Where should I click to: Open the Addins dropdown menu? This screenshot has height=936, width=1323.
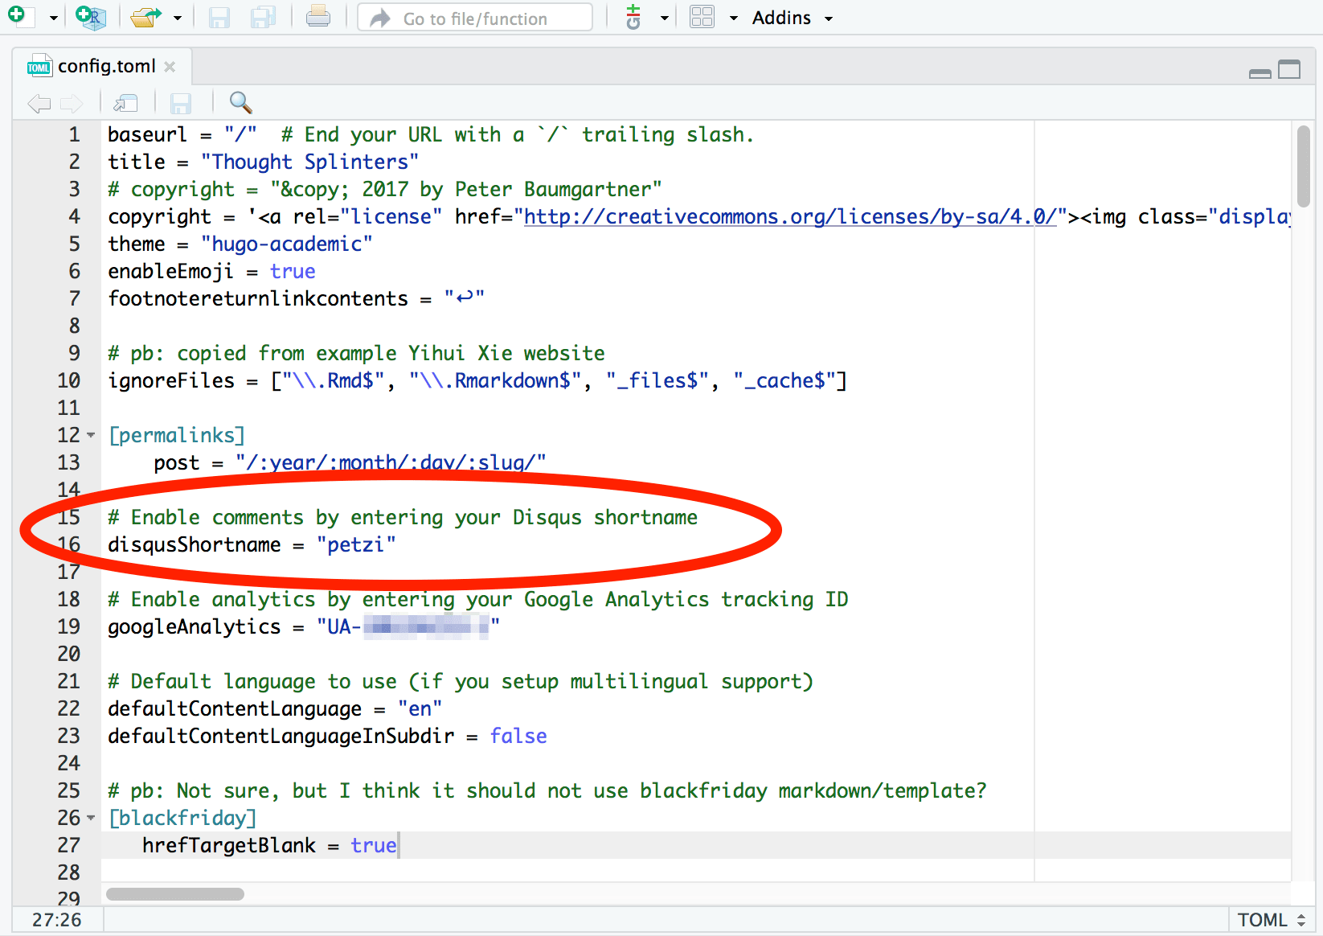point(792,18)
